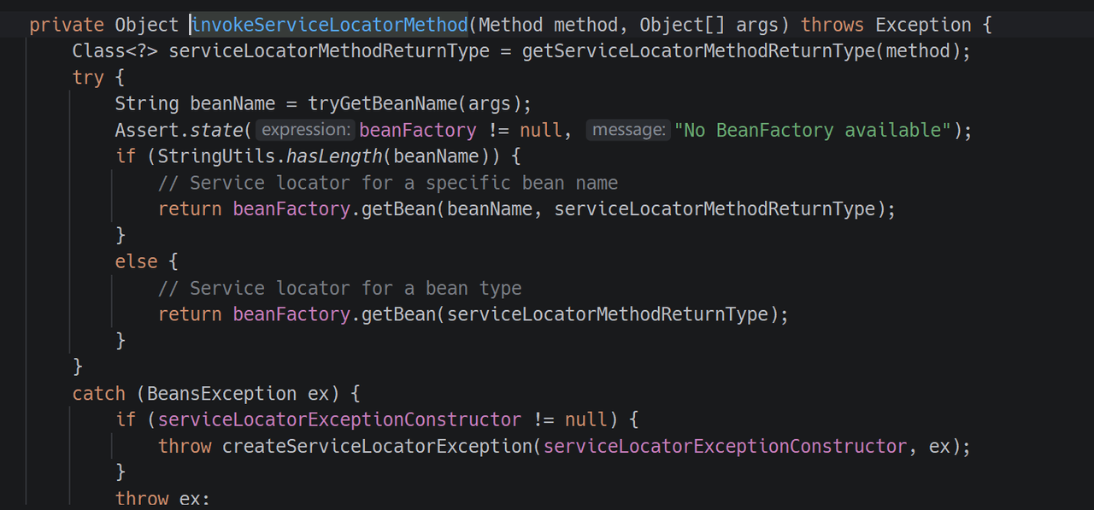Click the "specific bean name" comment line
1094x510 pixels.
(387, 183)
